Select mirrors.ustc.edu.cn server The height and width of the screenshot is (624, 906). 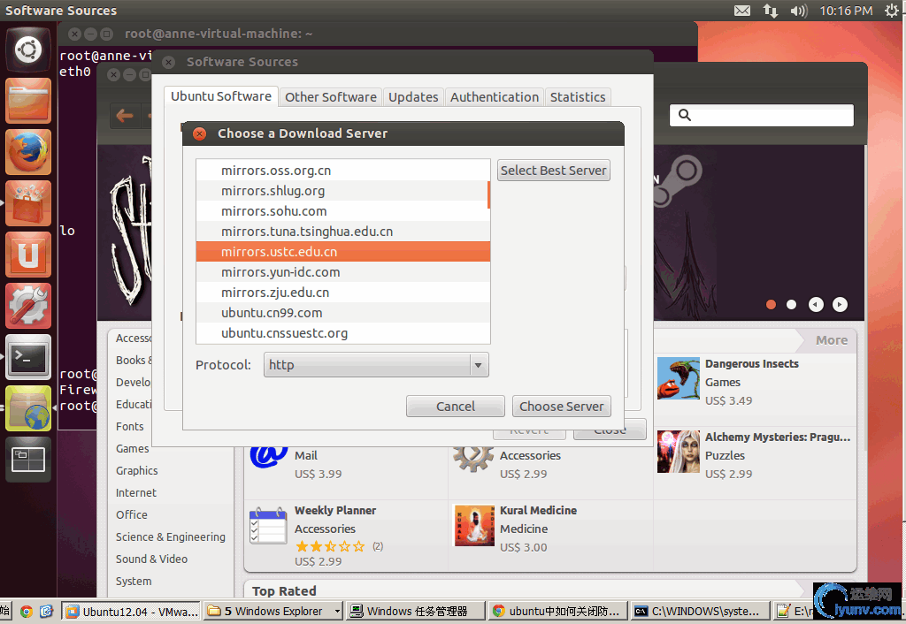pyautogui.click(x=343, y=252)
